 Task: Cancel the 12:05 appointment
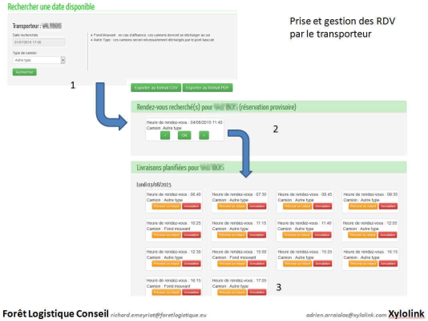coord(388,235)
